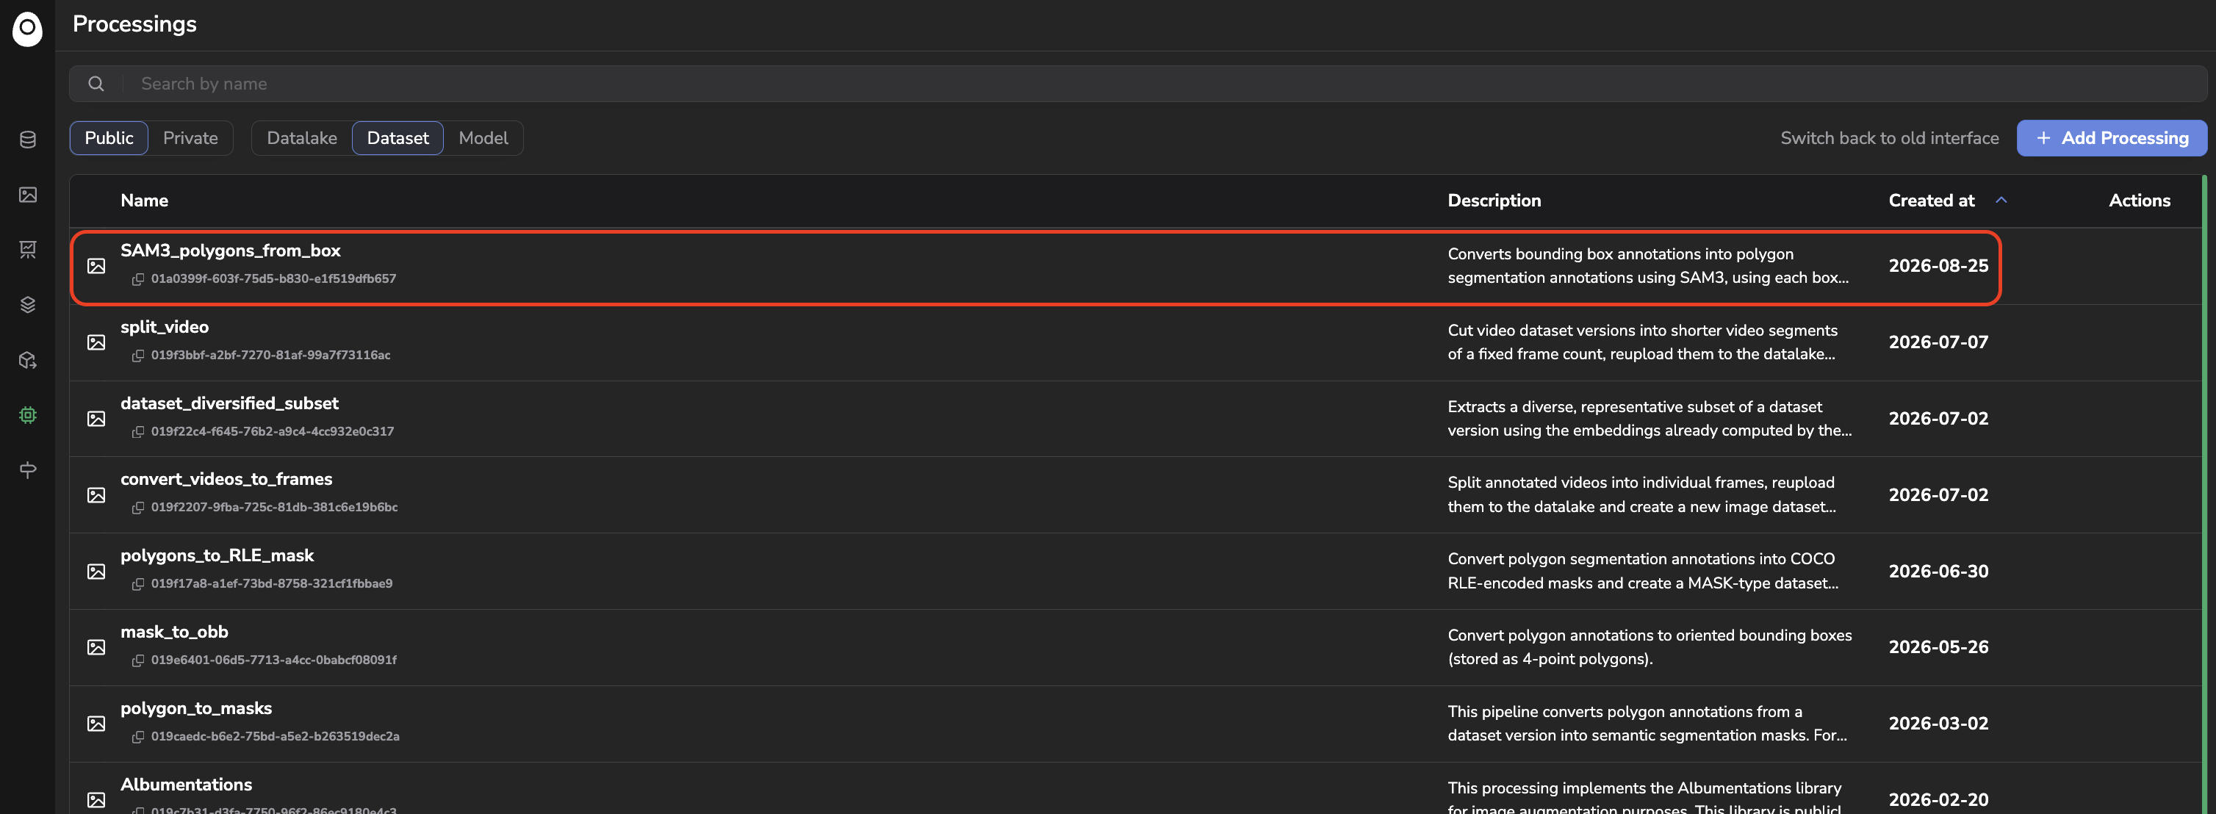Toggle the Created at sort arrow
2216x814 pixels.
pyautogui.click(x=2001, y=200)
